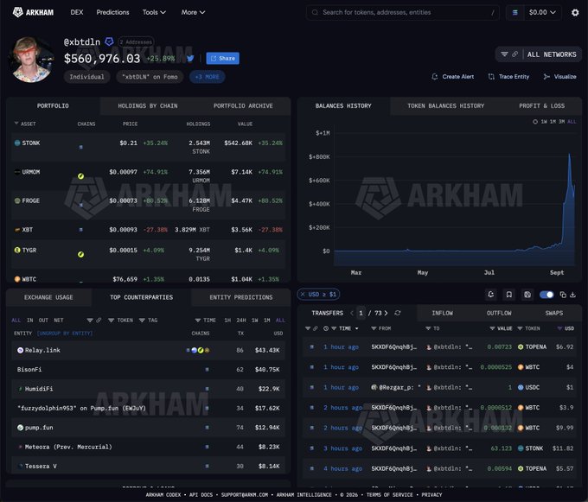Open the settings gear icon
The width and height of the screenshot is (588, 502).
tap(575, 12)
